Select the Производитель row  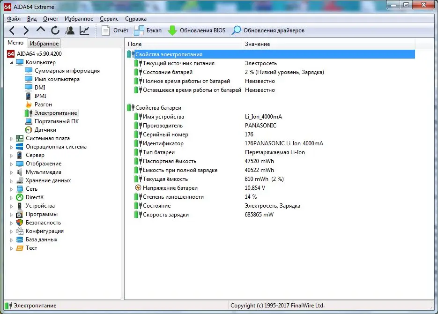tap(270, 126)
